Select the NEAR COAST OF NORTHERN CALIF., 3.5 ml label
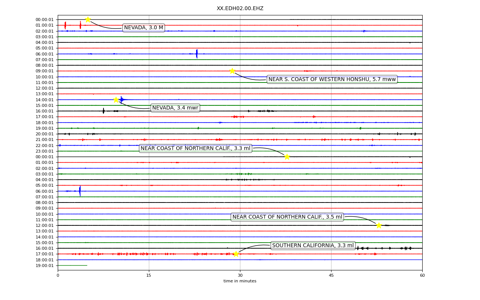Viewport: 480px width, 300px height. pyautogui.click(x=287, y=217)
